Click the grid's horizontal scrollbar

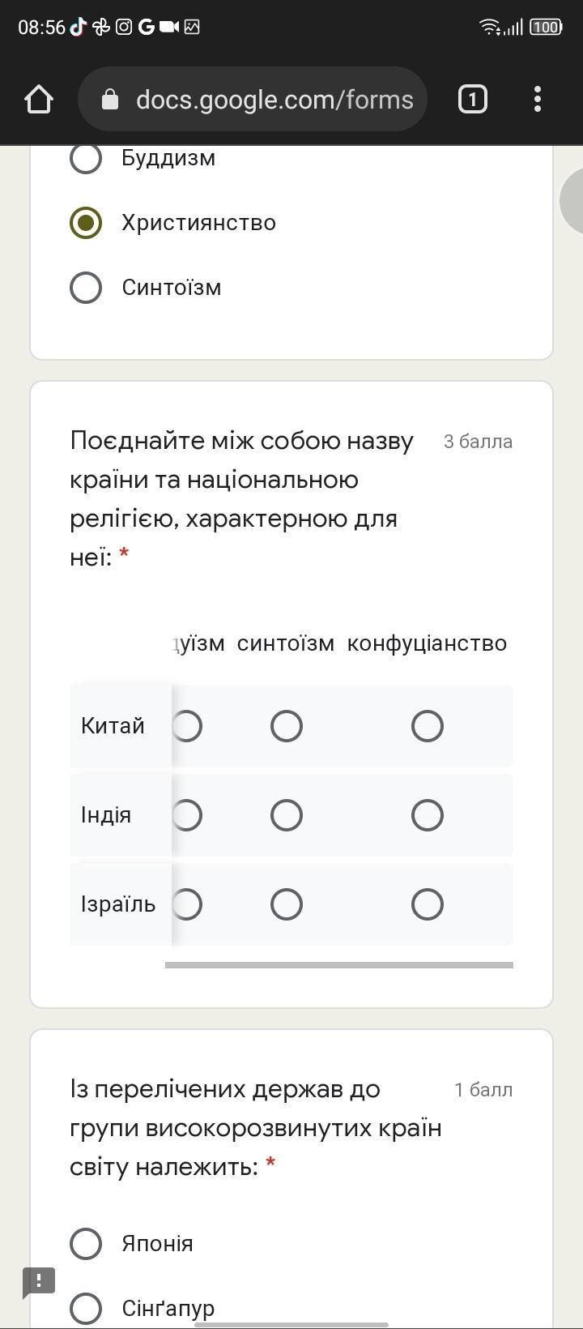click(339, 965)
